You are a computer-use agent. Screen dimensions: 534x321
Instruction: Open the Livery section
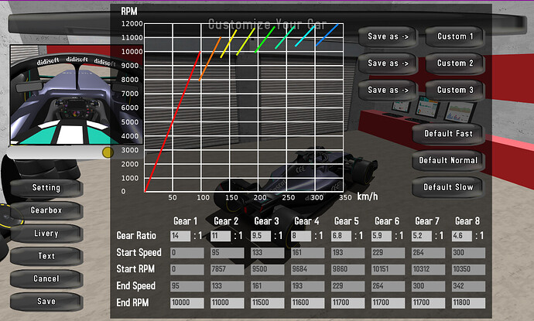click(x=46, y=234)
